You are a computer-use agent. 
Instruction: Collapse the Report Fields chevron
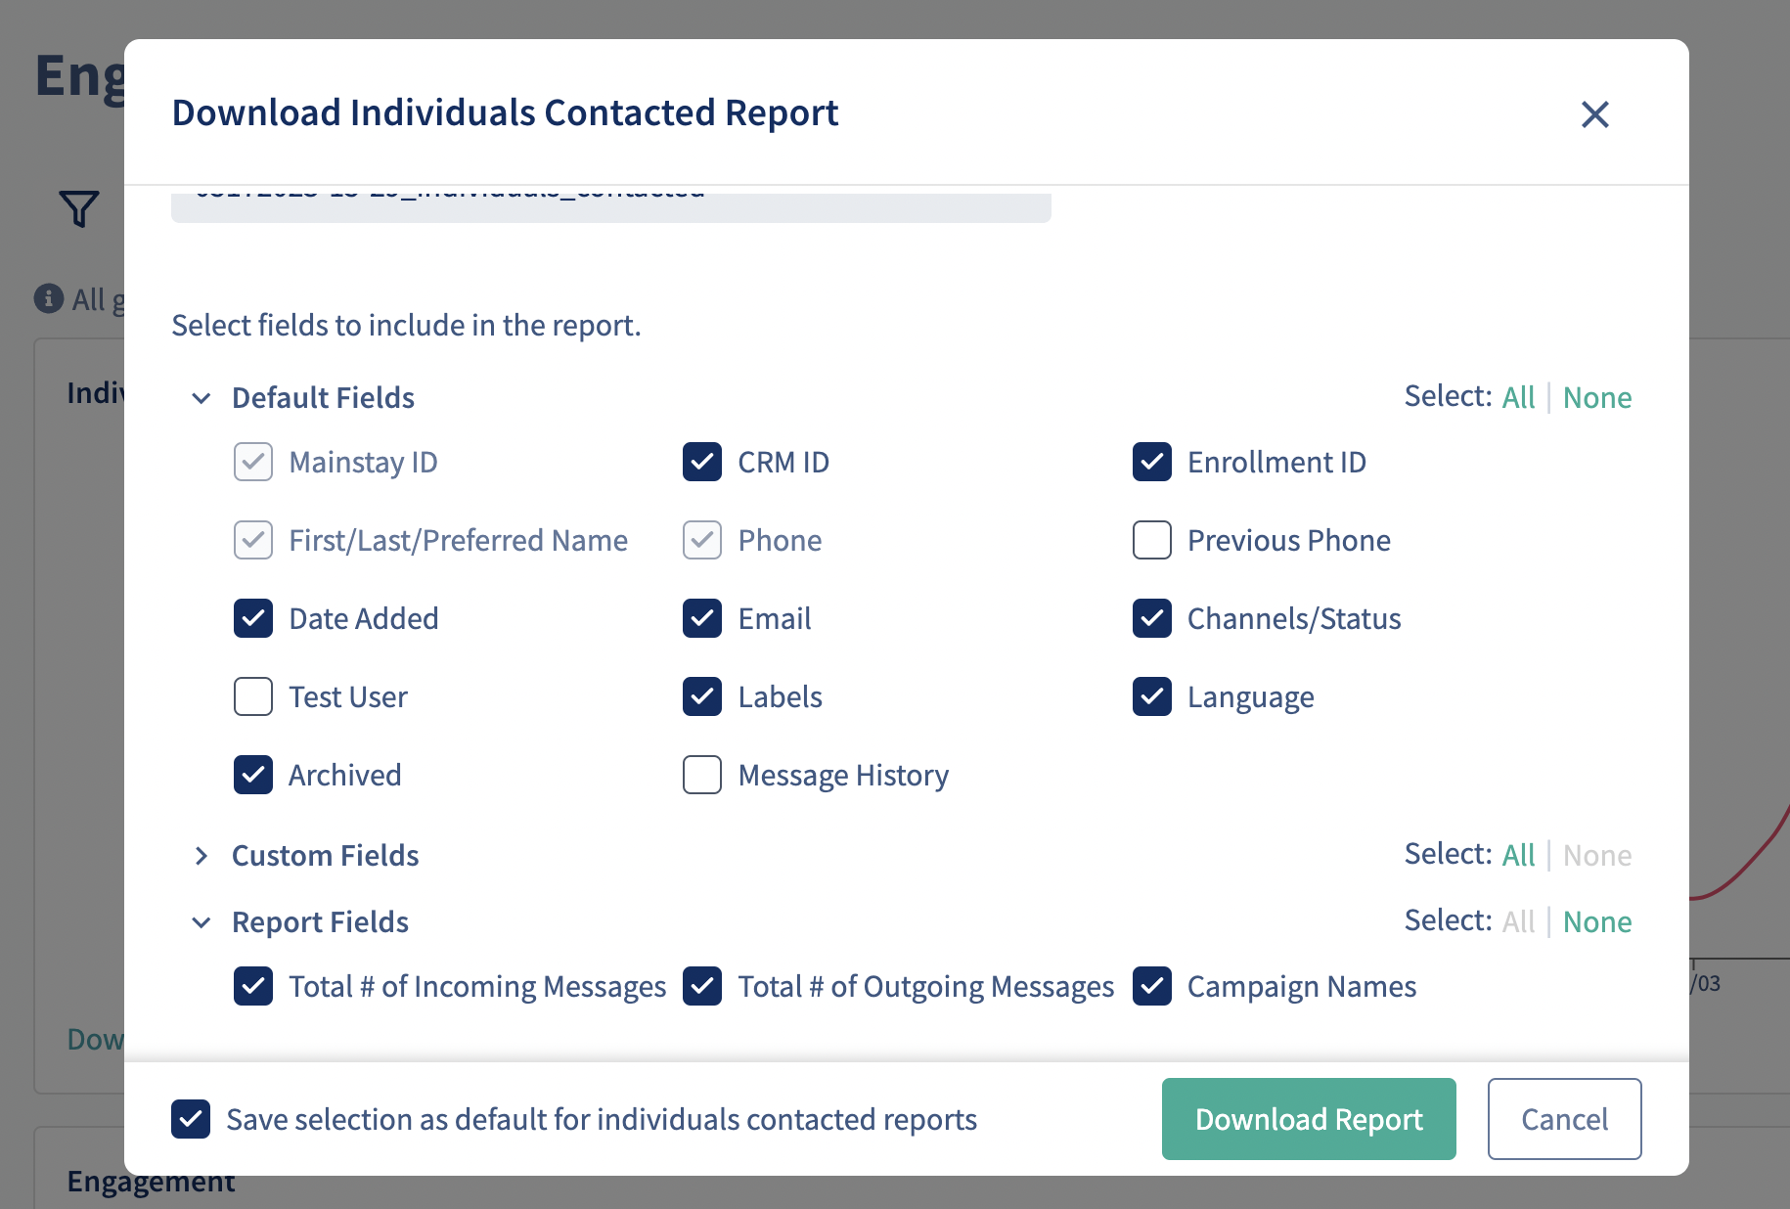click(201, 922)
